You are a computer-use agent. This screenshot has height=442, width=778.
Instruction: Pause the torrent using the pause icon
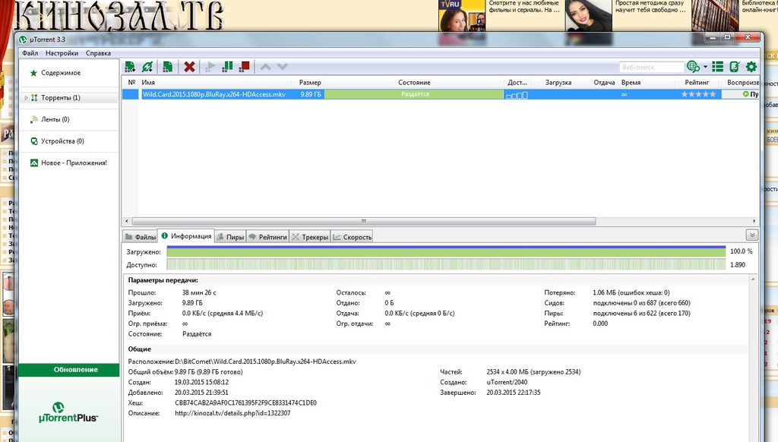tap(227, 67)
